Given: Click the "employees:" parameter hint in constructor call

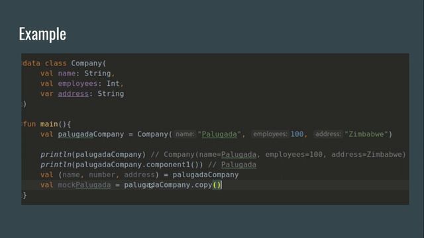Looking at the screenshot, I should tap(270, 134).
